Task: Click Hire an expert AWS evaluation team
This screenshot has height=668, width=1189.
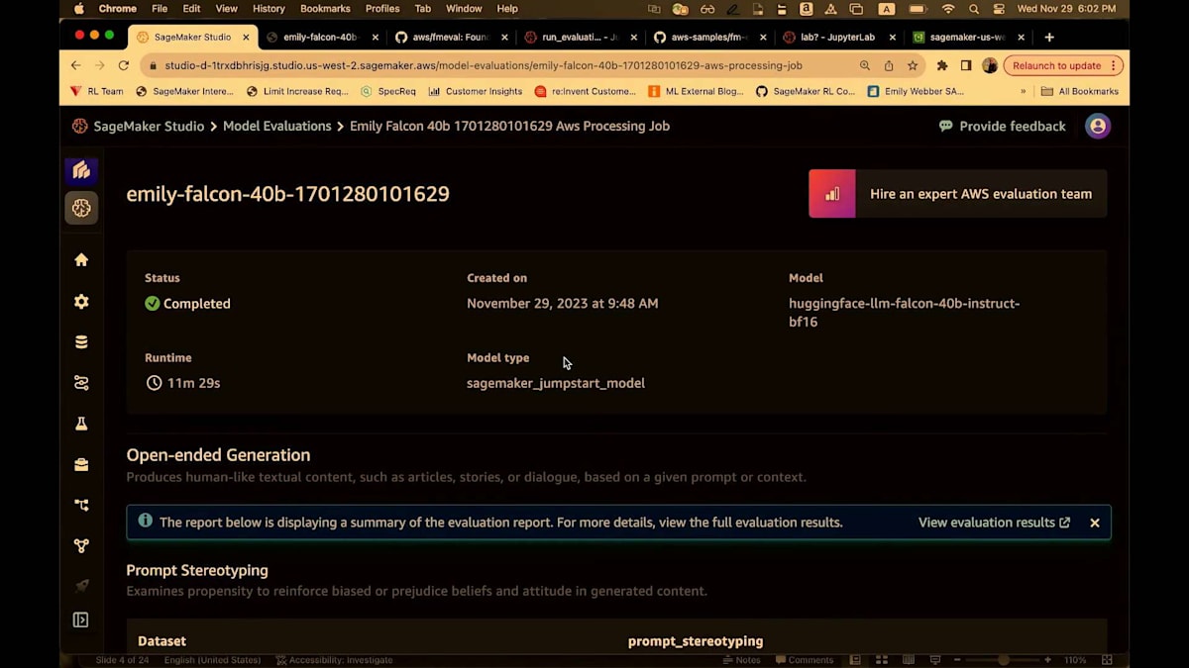Action: pos(957,194)
